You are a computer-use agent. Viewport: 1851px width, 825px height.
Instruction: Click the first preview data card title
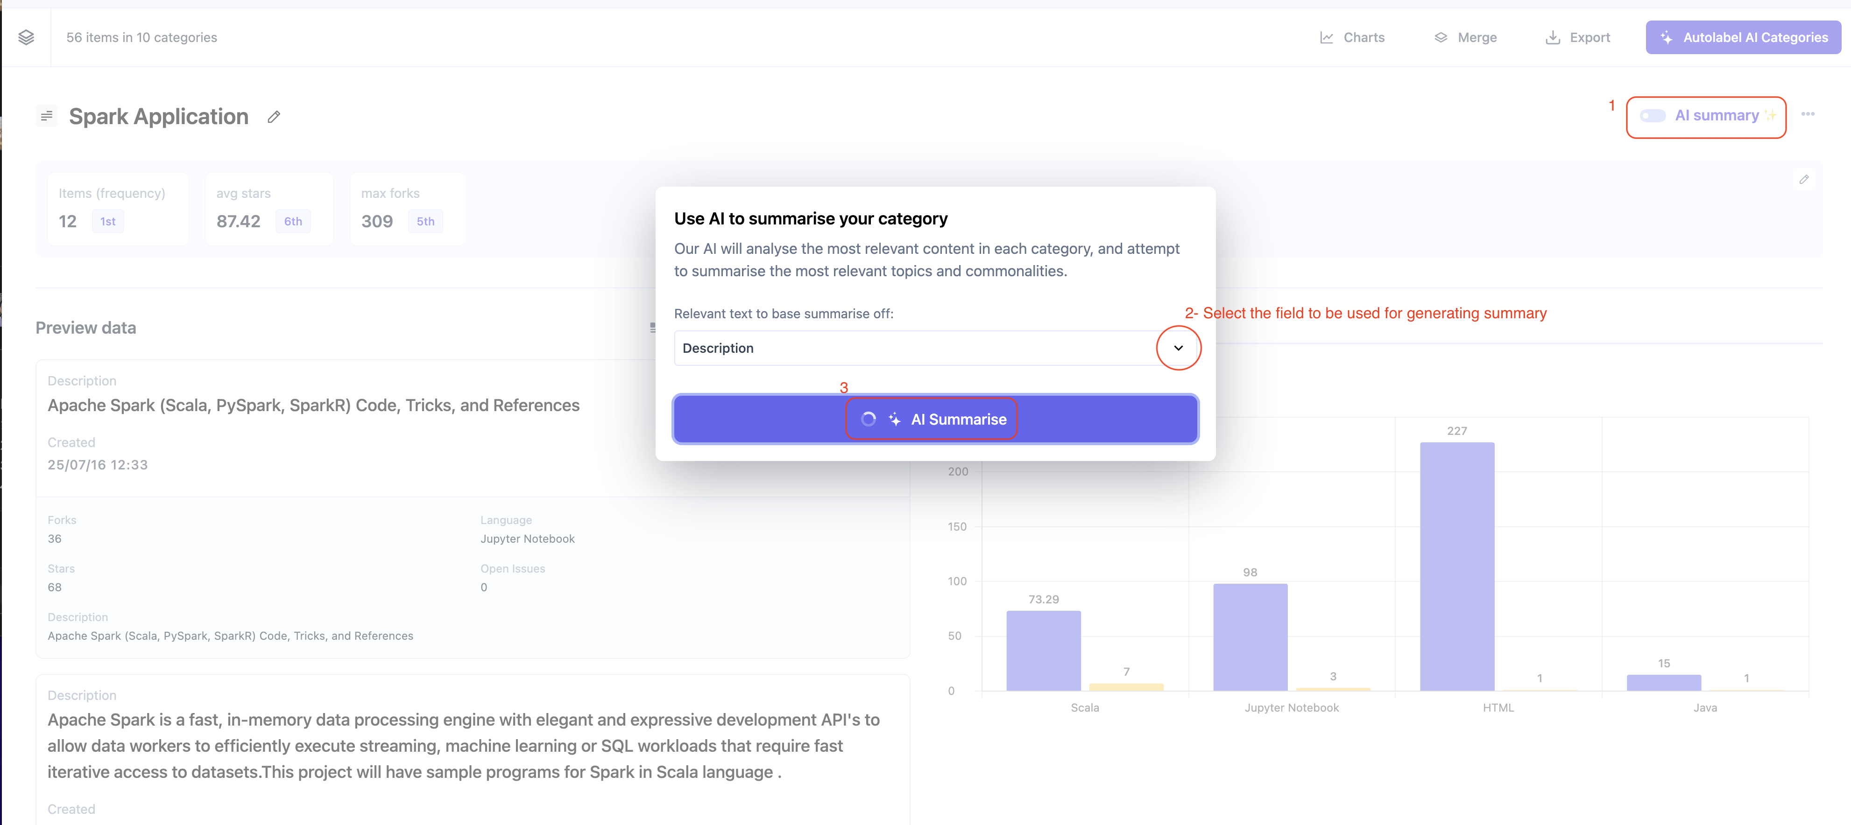[313, 406]
